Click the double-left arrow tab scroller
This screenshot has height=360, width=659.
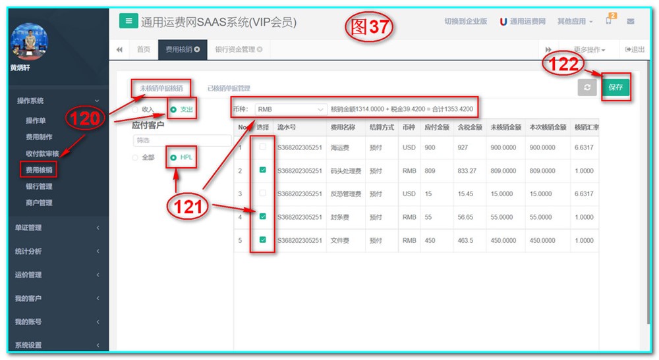tap(119, 49)
